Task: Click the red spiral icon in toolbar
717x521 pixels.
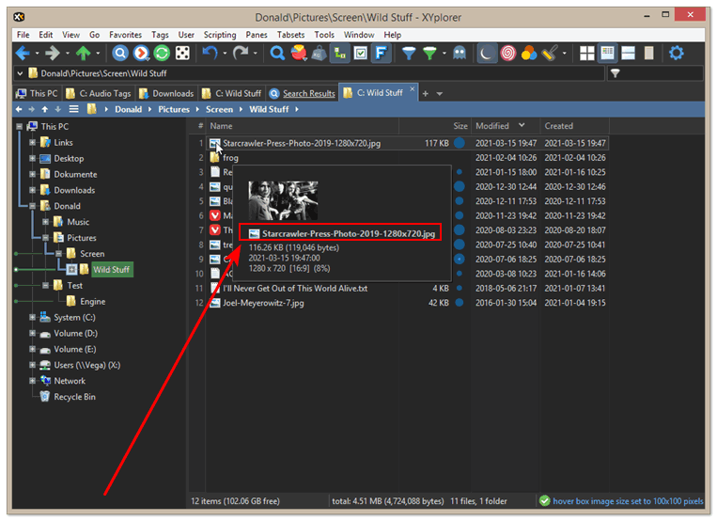Action: (507, 54)
